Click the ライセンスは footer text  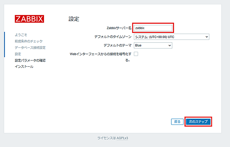(107, 138)
